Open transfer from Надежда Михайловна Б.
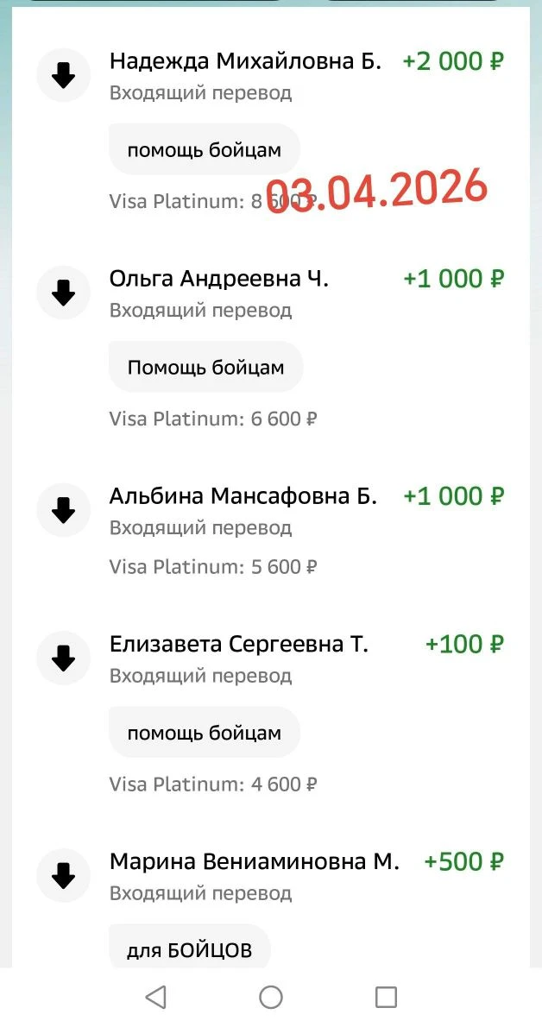Image resolution: width=542 pixels, height=1027 pixels. (245, 61)
